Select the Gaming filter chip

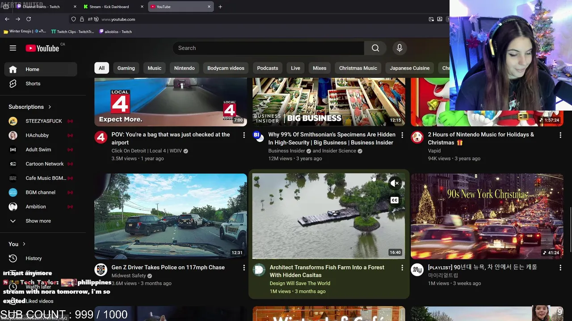[126, 68]
